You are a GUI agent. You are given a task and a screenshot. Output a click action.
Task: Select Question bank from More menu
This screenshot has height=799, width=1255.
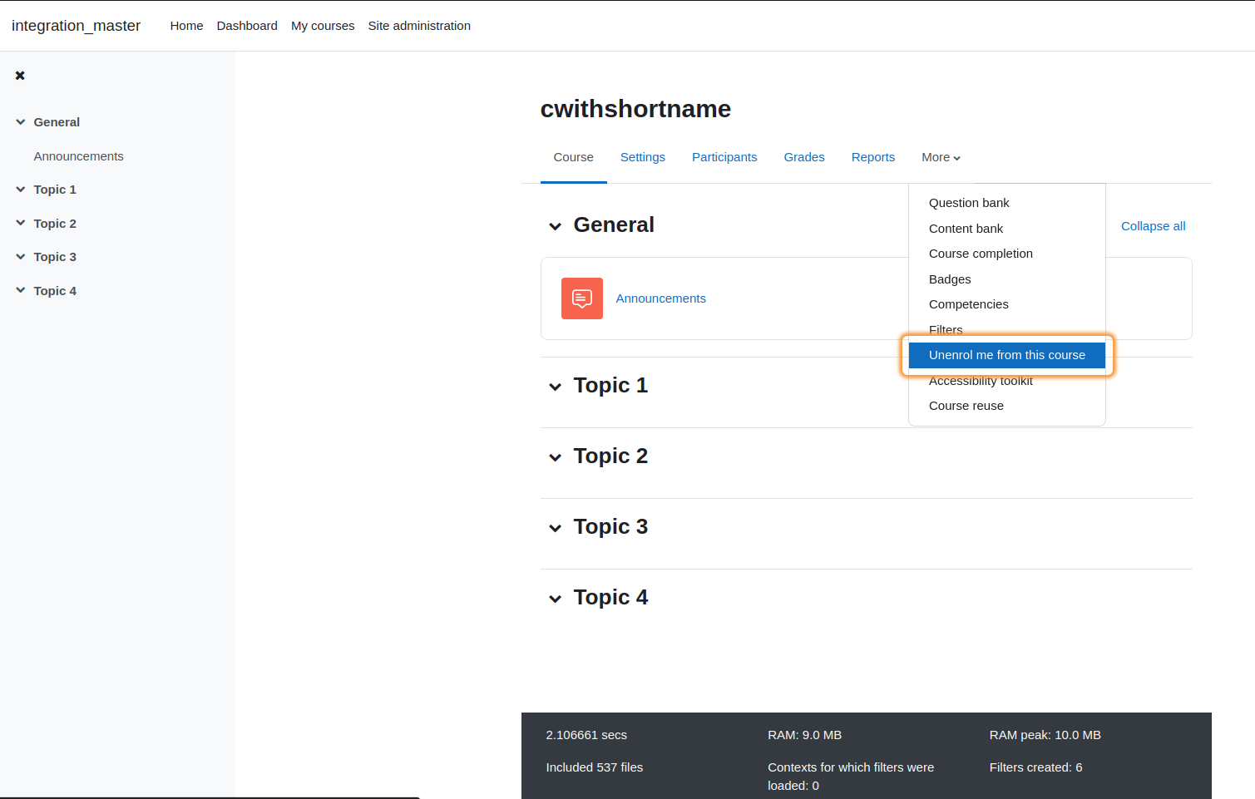coord(1007,203)
